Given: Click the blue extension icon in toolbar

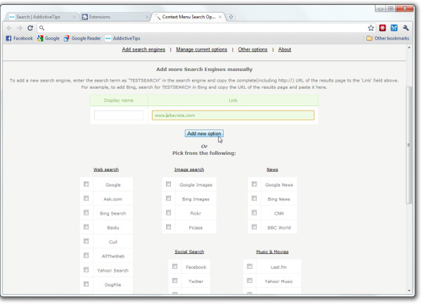Looking at the screenshot, I should (394, 27).
